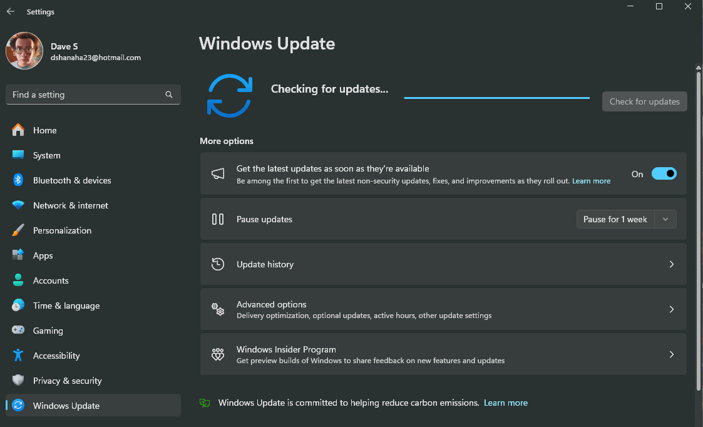Open the Gaming controller icon
The width and height of the screenshot is (703, 427).
18,330
